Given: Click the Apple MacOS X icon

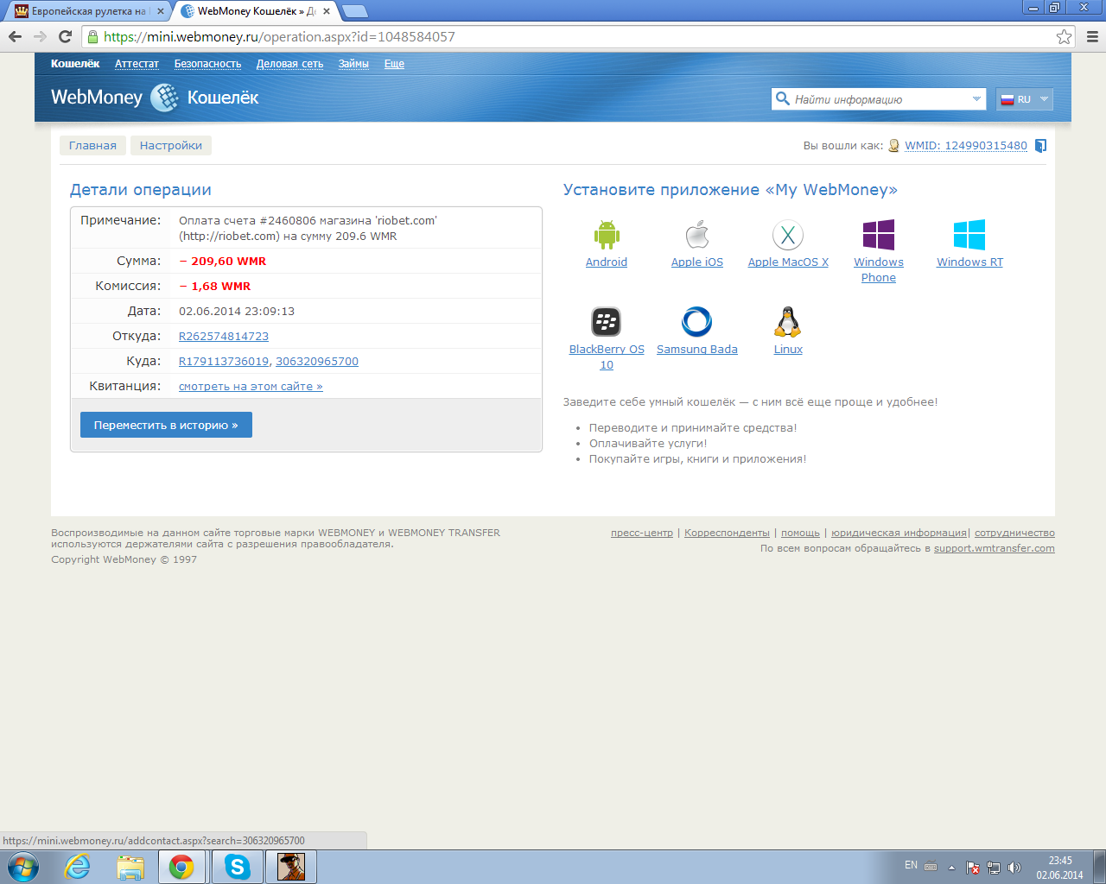Looking at the screenshot, I should click(788, 235).
